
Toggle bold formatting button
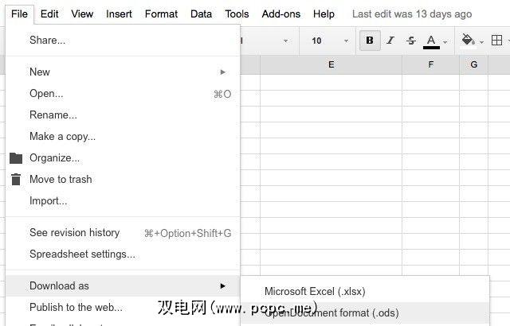[x=370, y=41]
